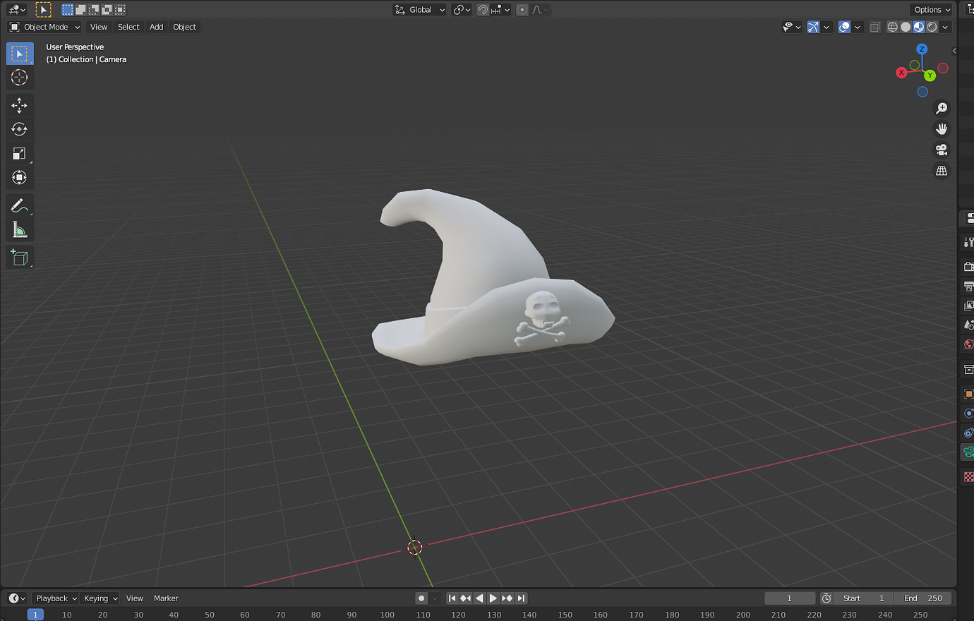Open object type visibility dropdown
The height and width of the screenshot is (621, 974).
(x=792, y=27)
